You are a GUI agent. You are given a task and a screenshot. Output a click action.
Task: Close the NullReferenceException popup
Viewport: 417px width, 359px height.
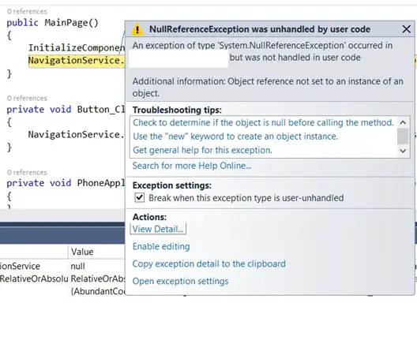click(407, 29)
